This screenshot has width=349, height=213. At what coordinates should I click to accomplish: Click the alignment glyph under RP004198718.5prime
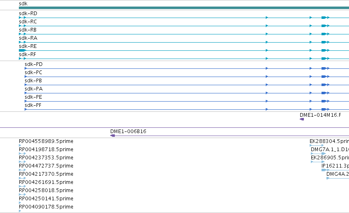click(23, 154)
